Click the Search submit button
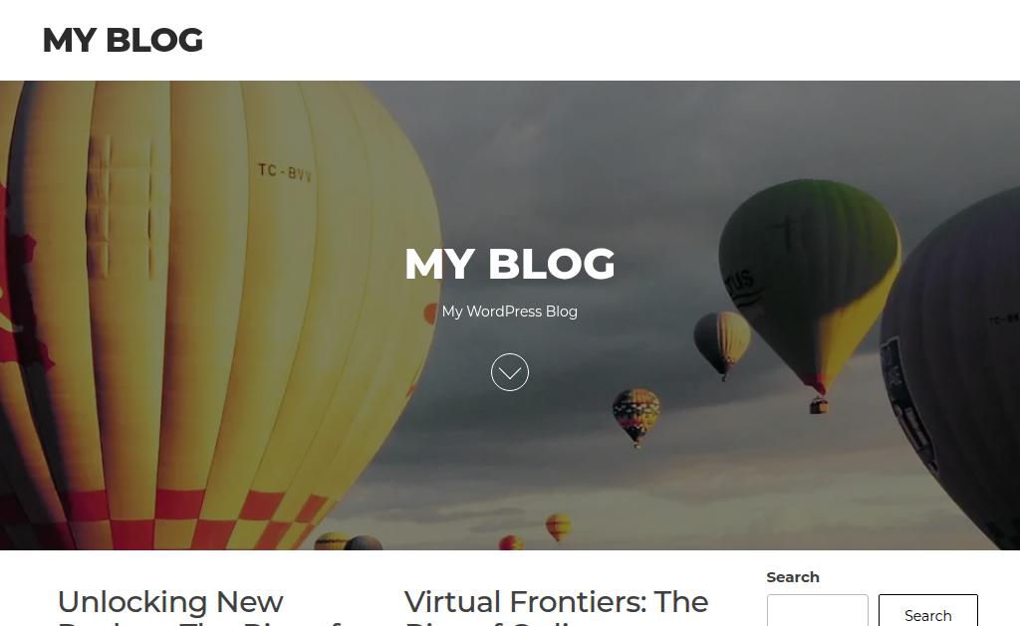 pyautogui.click(x=927, y=611)
